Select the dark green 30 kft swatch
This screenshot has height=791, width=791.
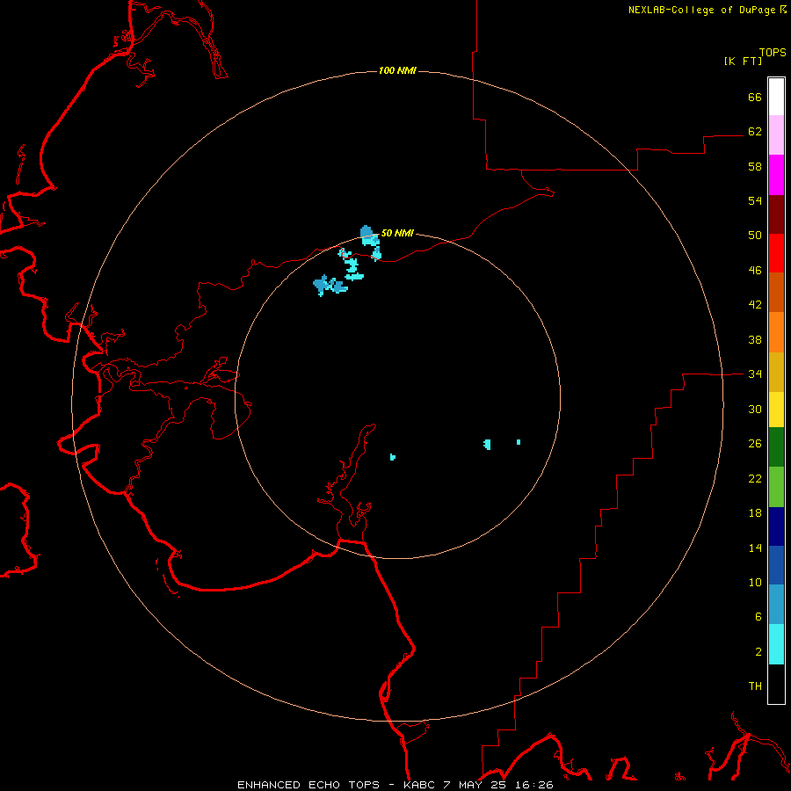[x=776, y=447]
